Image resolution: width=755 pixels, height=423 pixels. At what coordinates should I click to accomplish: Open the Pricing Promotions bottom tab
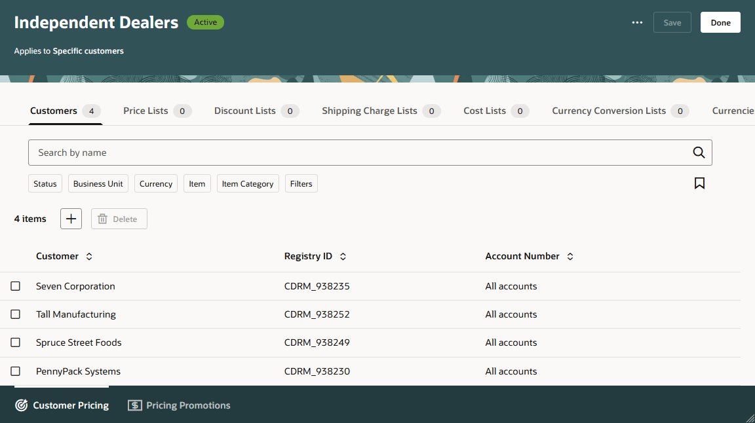point(179,406)
